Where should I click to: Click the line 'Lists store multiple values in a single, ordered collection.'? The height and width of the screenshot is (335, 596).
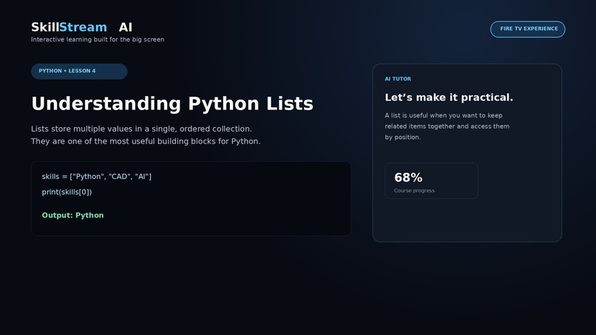coord(141,129)
